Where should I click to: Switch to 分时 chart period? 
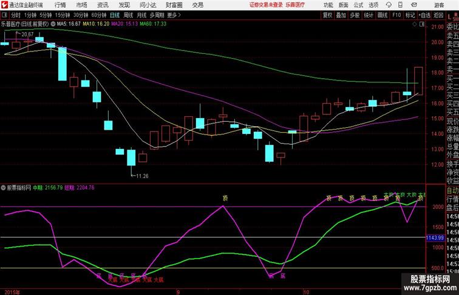click(16, 15)
